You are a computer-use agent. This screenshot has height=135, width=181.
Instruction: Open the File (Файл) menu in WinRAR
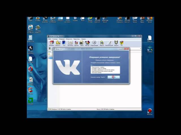[x=50, y=39]
